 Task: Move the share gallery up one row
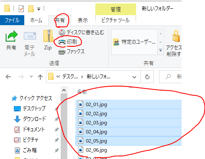[160, 34]
